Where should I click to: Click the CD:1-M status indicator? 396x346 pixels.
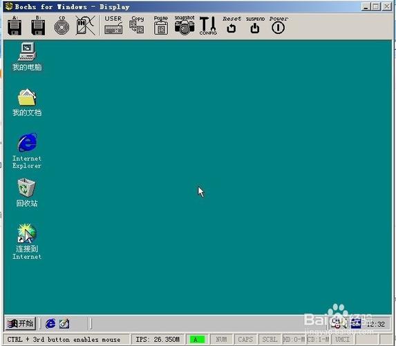click(318, 339)
